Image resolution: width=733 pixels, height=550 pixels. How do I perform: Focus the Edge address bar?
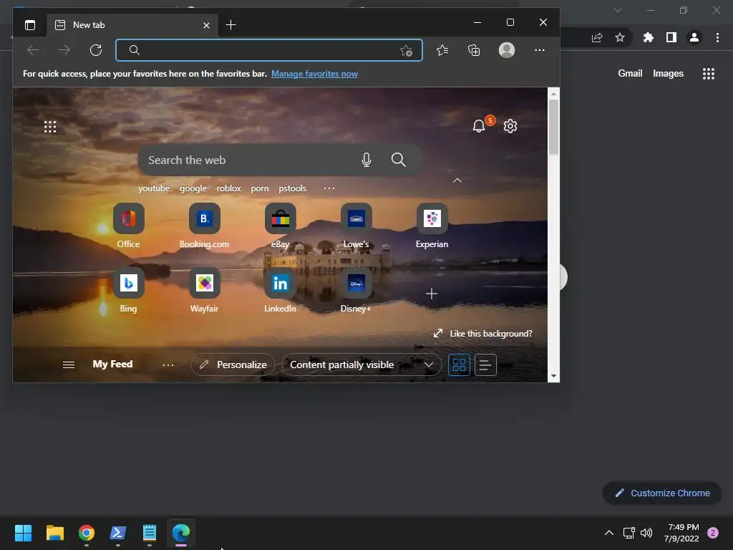[269, 50]
